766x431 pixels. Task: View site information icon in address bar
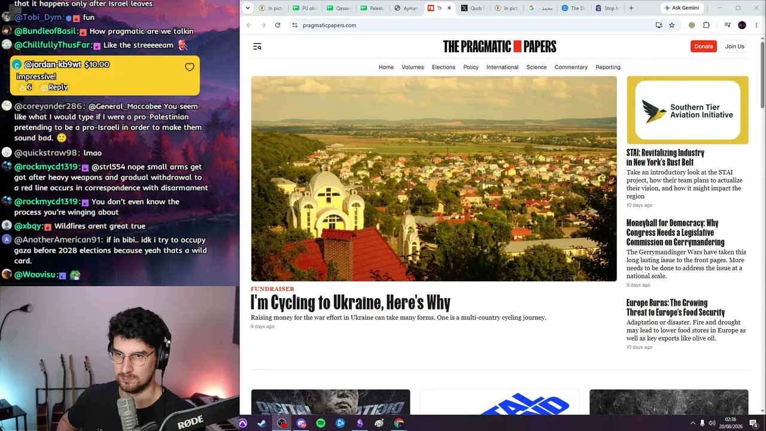point(294,25)
